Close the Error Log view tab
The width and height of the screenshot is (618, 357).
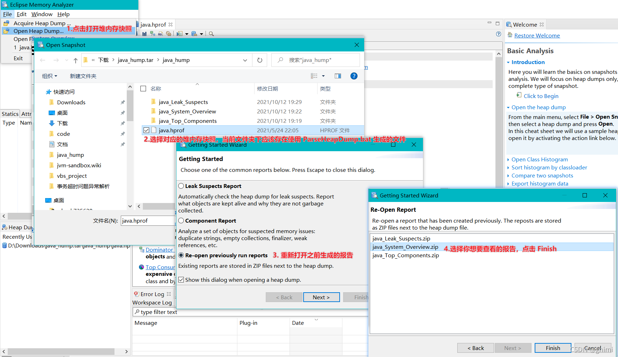coord(169,294)
